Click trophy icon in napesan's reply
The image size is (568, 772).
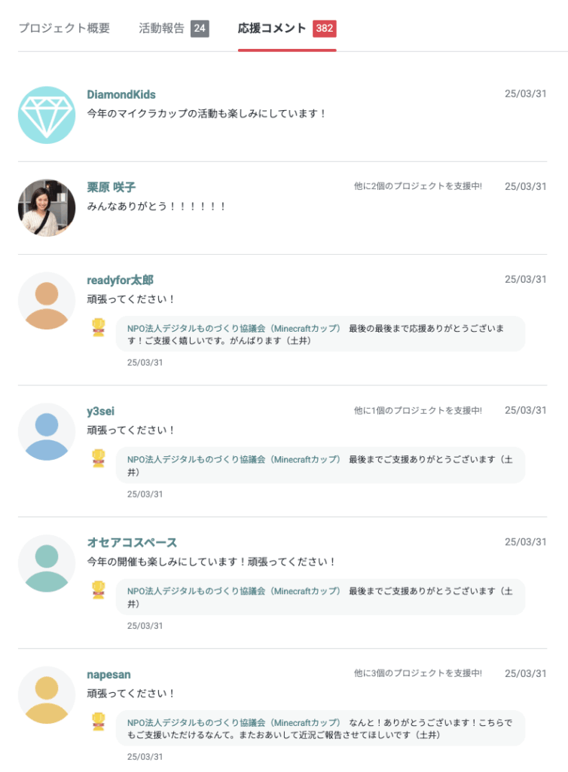click(99, 721)
